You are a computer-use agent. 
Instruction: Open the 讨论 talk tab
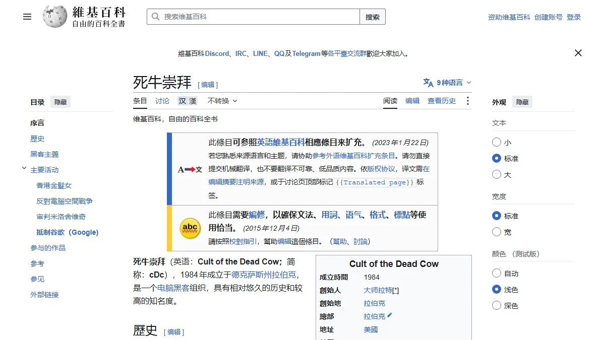(162, 101)
